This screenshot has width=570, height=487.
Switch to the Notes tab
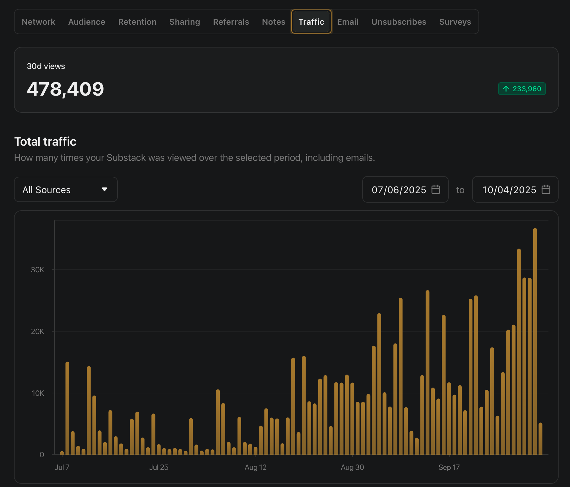[274, 22]
